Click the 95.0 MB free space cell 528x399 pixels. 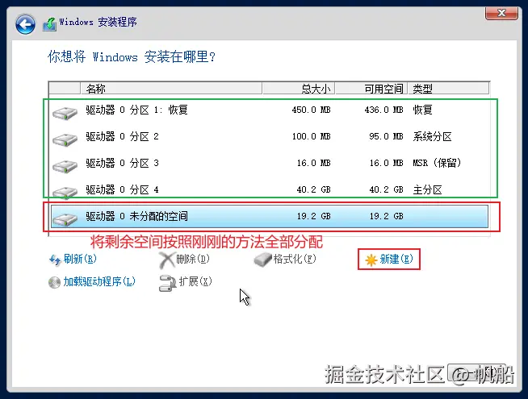pos(386,136)
